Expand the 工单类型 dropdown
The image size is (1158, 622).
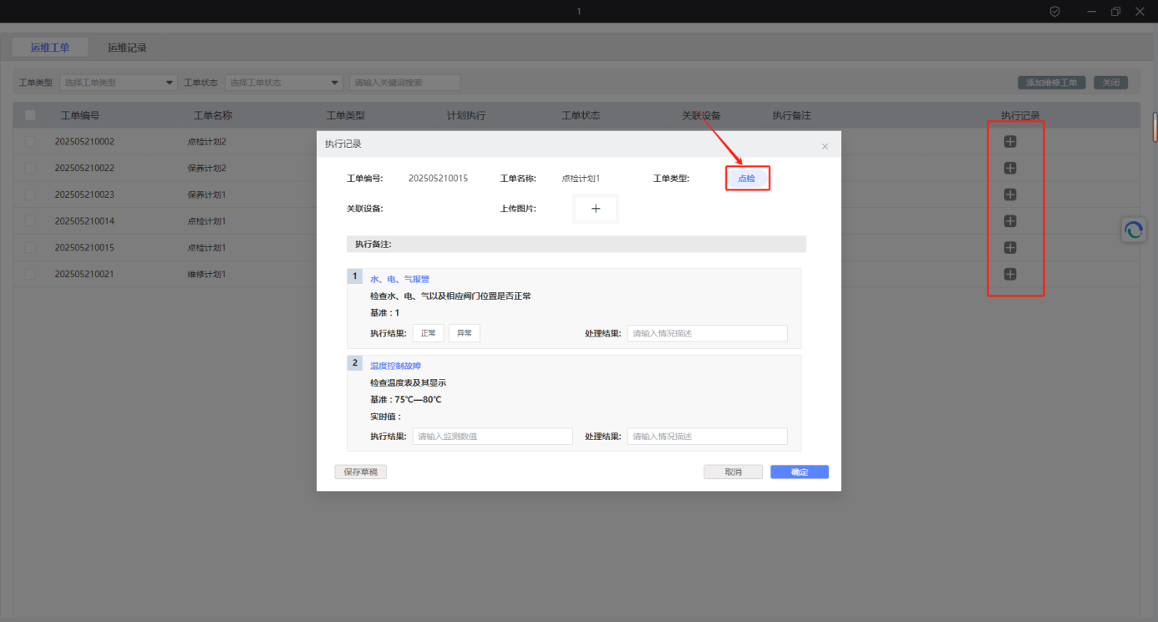pyautogui.click(x=118, y=83)
